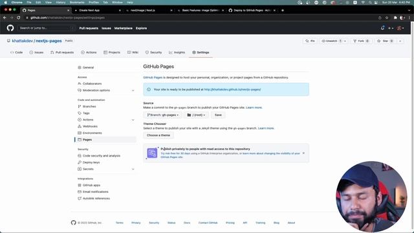Open the plus create-new menu
Image resolution: width=414 pixels, height=233 pixels.
pos(391,28)
